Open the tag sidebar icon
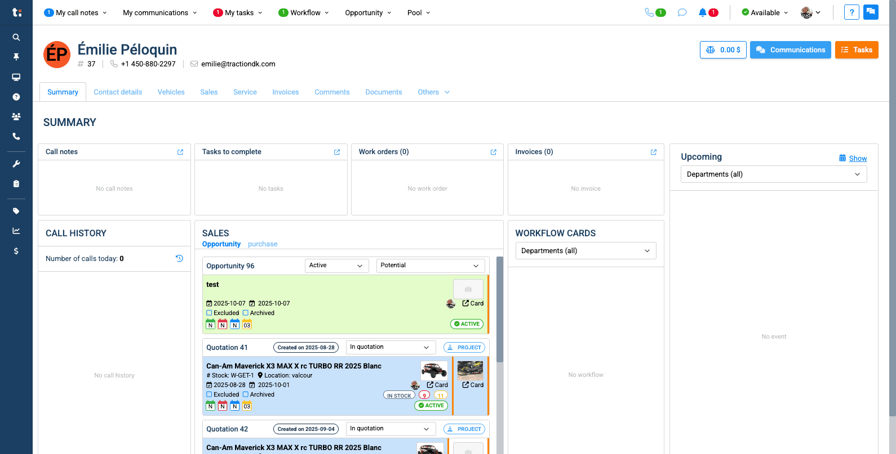Image resolution: width=896 pixels, height=454 pixels. [x=16, y=211]
